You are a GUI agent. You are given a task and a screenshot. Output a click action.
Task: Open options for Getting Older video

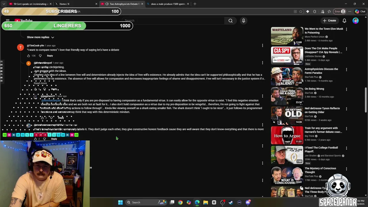pos(346,109)
